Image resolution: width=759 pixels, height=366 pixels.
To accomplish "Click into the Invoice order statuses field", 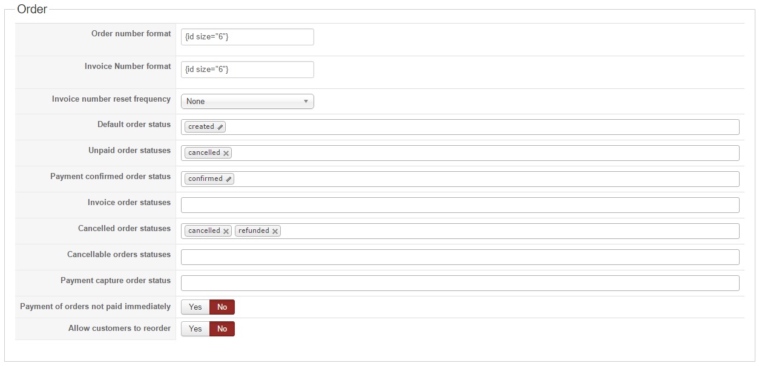I will pyautogui.click(x=460, y=205).
